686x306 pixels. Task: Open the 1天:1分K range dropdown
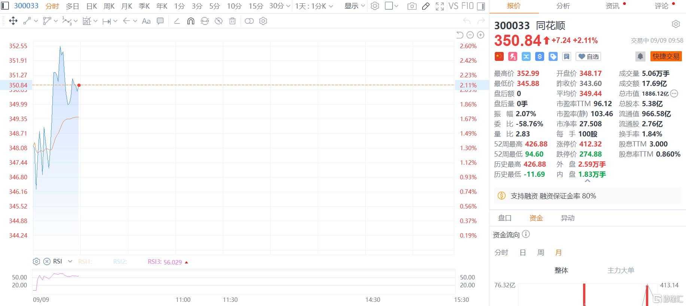(x=314, y=6)
